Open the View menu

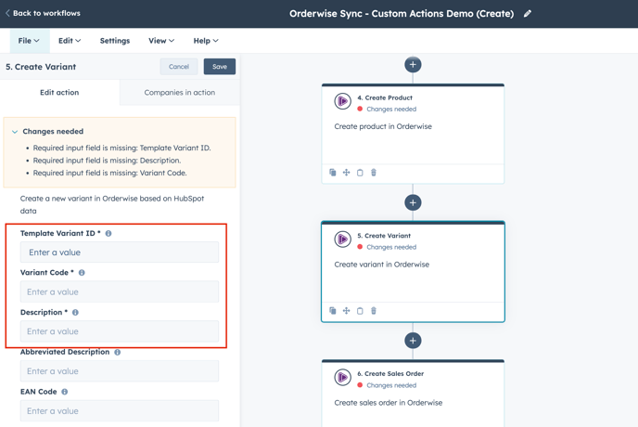(161, 41)
